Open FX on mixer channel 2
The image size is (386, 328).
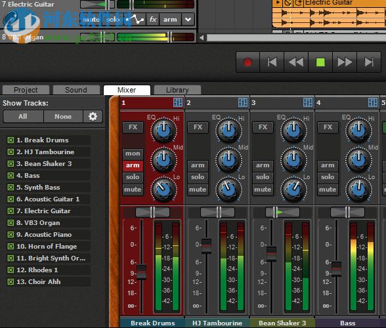pyautogui.click(x=198, y=127)
